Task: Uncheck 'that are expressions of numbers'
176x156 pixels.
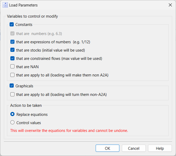Action: [x=12, y=42]
